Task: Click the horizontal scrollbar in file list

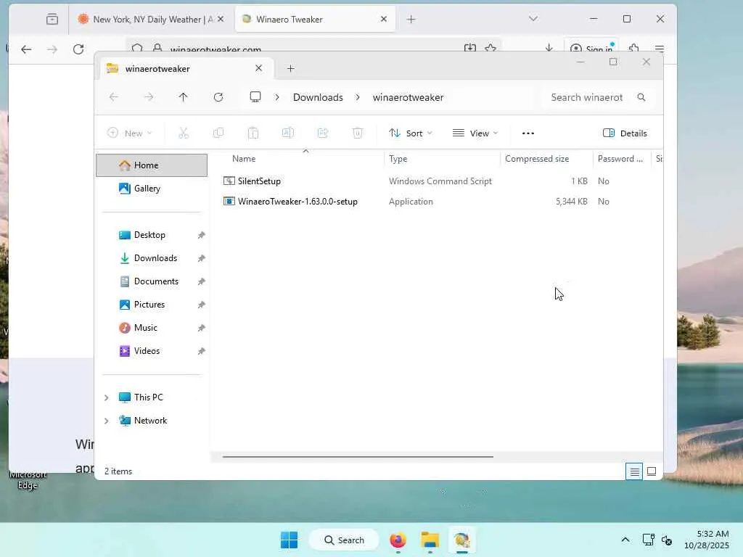Action: tap(358, 457)
